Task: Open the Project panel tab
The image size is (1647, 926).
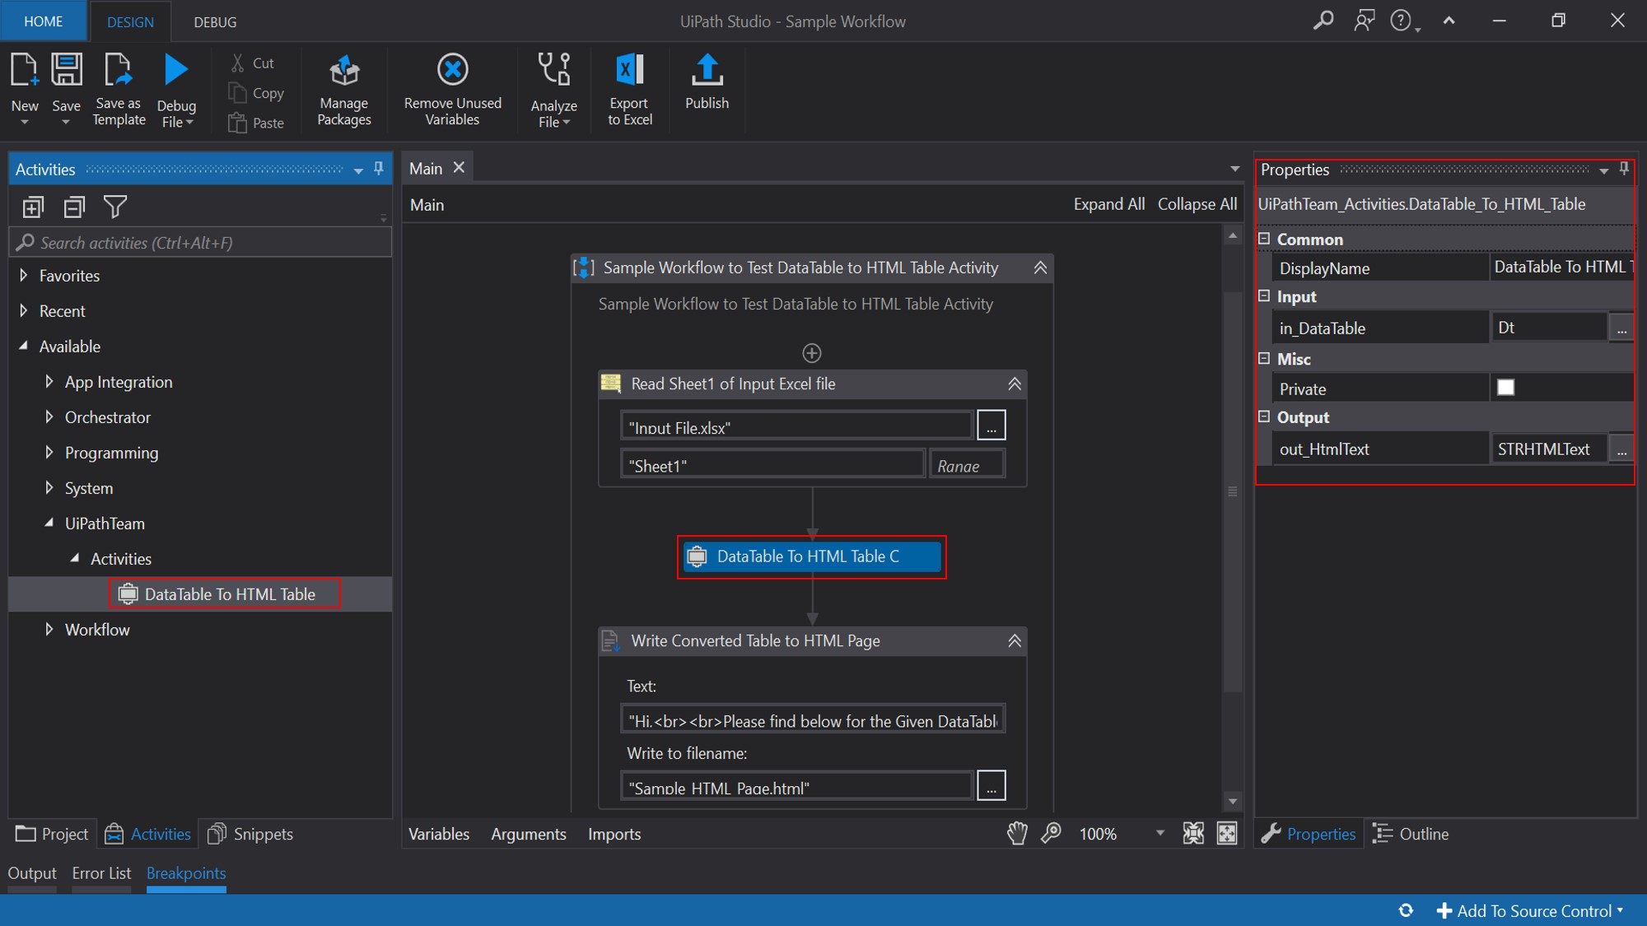Action: tap(52, 834)
